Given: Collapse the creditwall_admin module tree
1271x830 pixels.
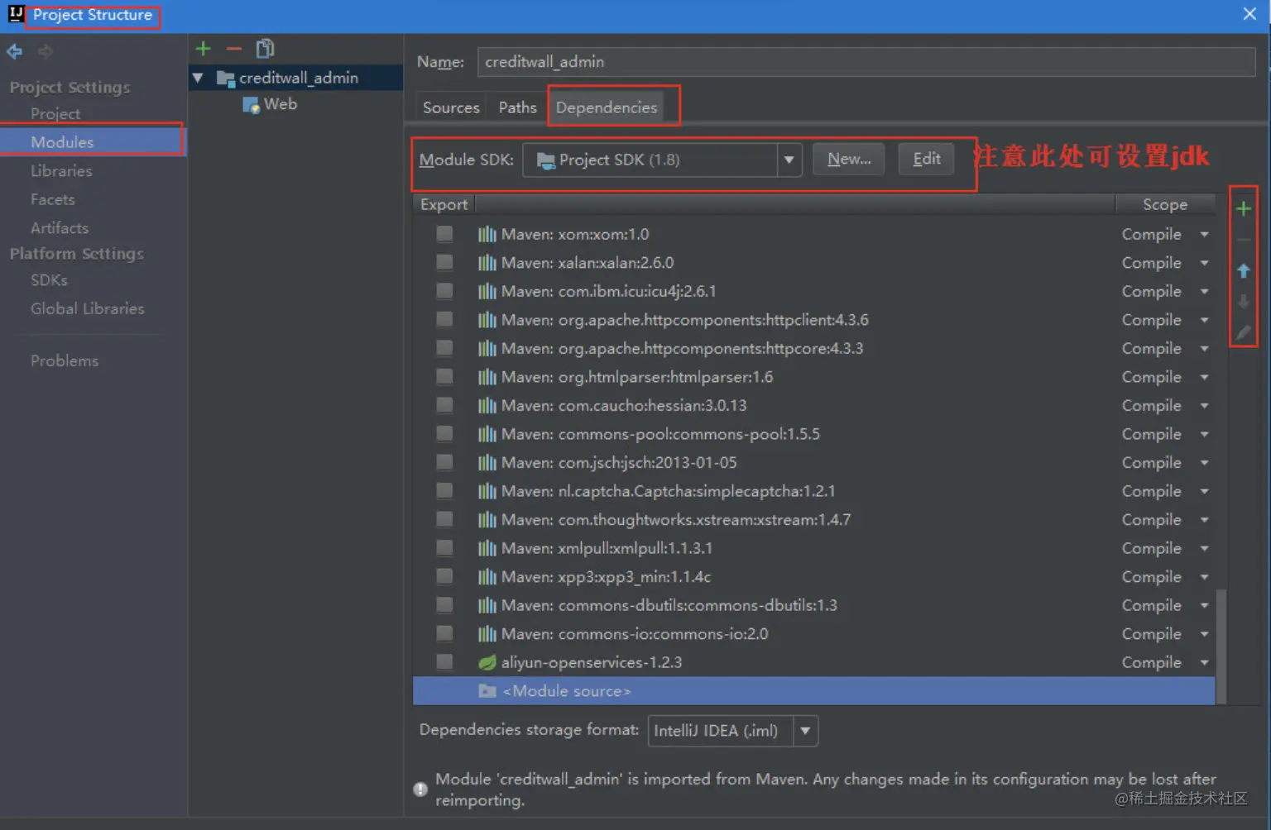Looking at the screenshot, I should coord(199,79).
